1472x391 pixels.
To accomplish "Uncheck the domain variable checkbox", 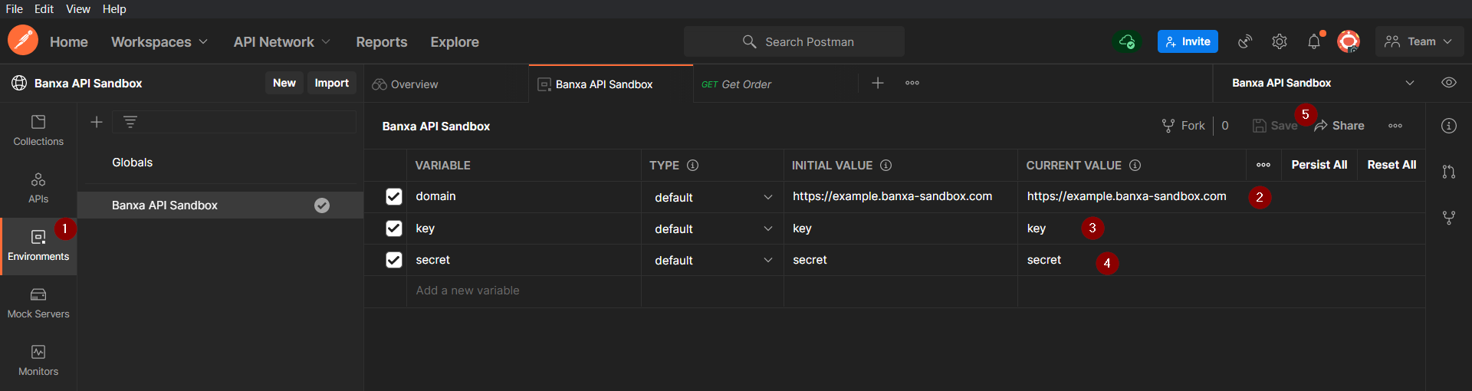I will point(394,197).
